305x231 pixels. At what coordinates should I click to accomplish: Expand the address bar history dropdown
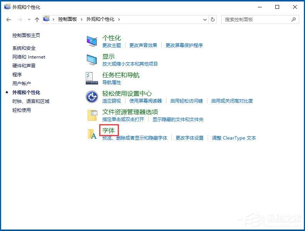pyautogui.click(x=205, y=19)
